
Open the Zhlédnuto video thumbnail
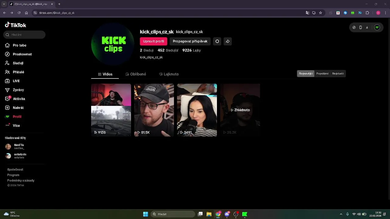240,110
